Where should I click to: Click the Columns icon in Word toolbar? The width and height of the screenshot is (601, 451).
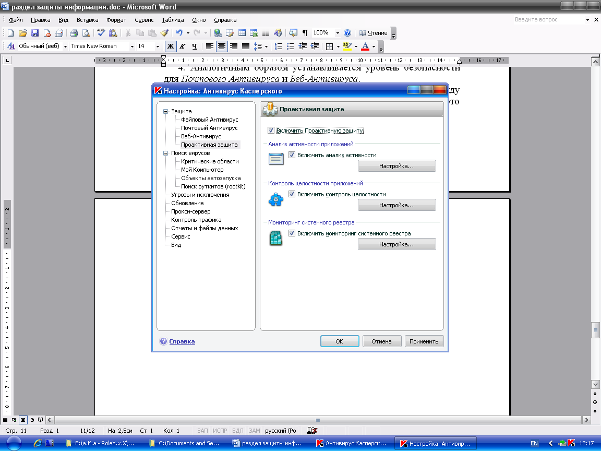coord(266,33)
